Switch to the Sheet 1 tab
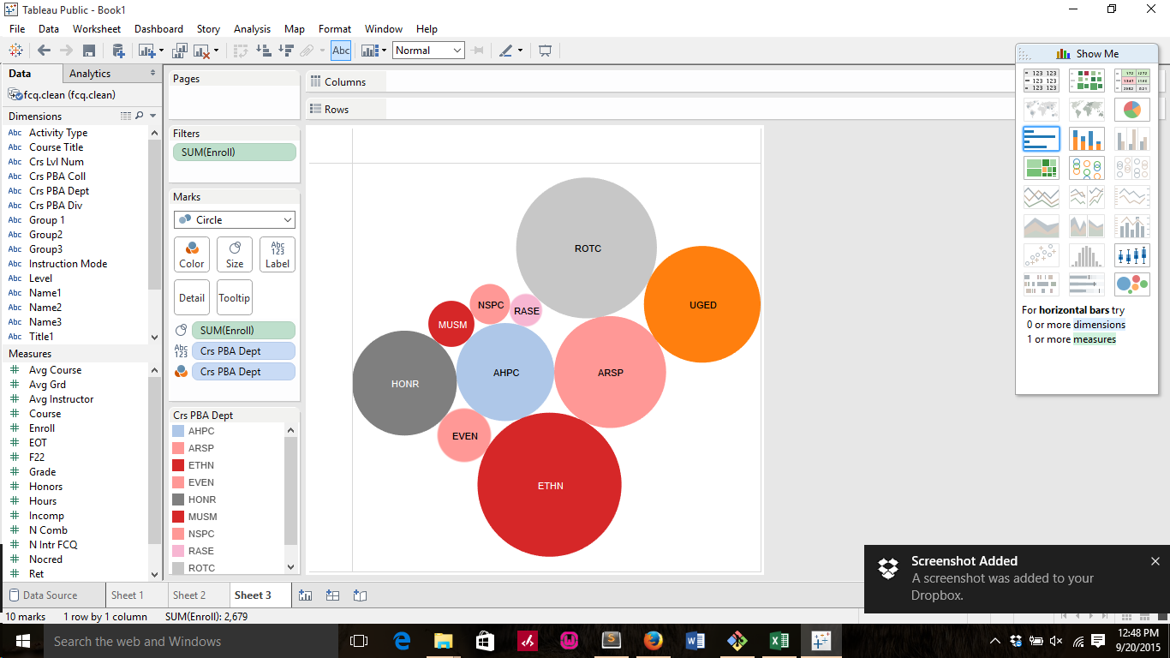The height and width of the screenshot is (658, 1170). [128, 595]
